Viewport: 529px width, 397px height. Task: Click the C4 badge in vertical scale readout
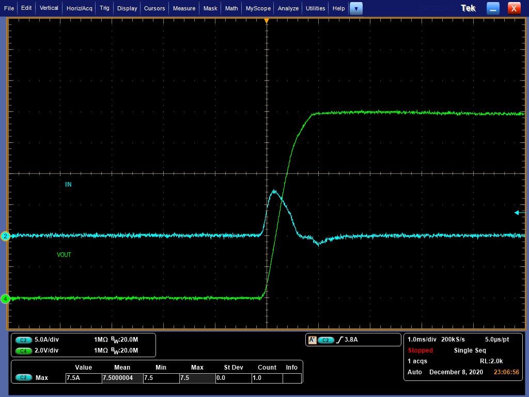[24, 351]
